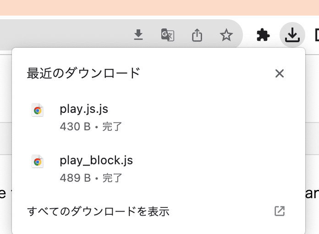Close the 最近のダウンロード popup
The width and height of the screenshot is (319, 234).
click(x=280, y=73)
